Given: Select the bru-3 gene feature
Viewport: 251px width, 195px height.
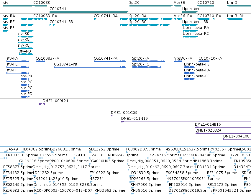Looking at the screenshot, I should [x=239, y=6].
